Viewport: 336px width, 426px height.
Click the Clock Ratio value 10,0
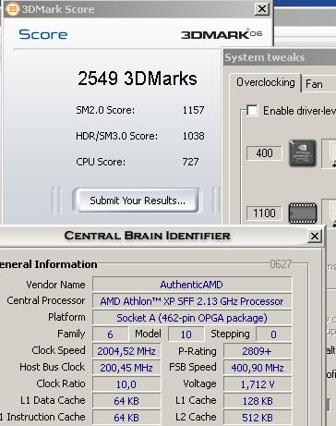coord(126,384)
